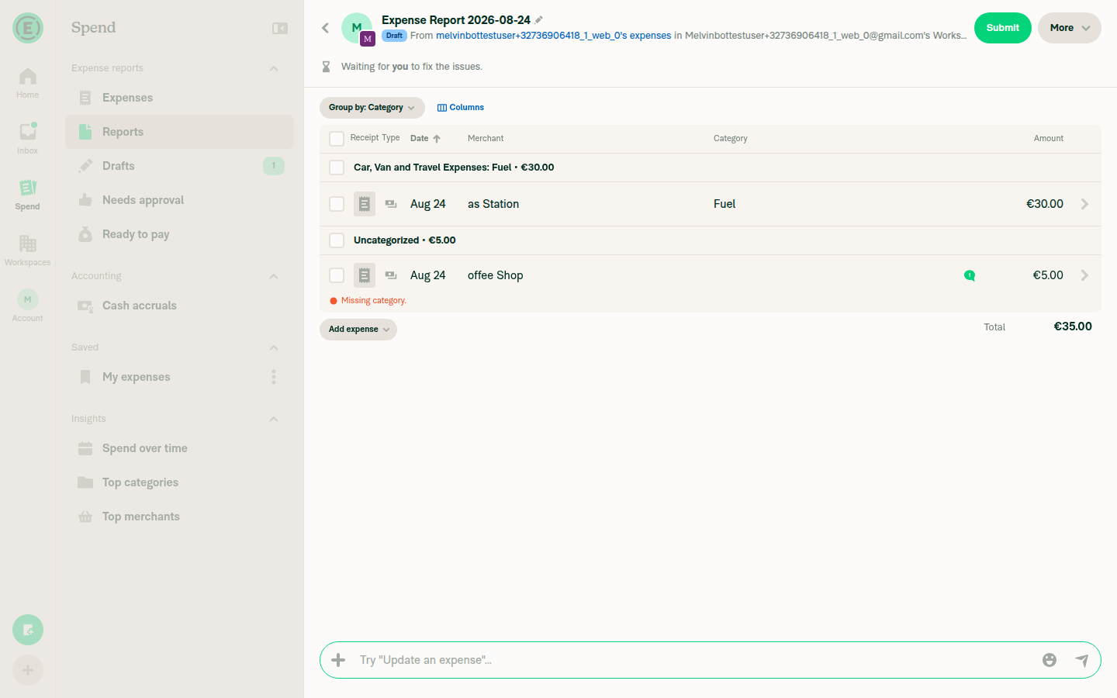Image resolution: width=1117 pixels, height=698 pixels.
Task: Check the Uncategorized group checkbox
Action: 337,240
